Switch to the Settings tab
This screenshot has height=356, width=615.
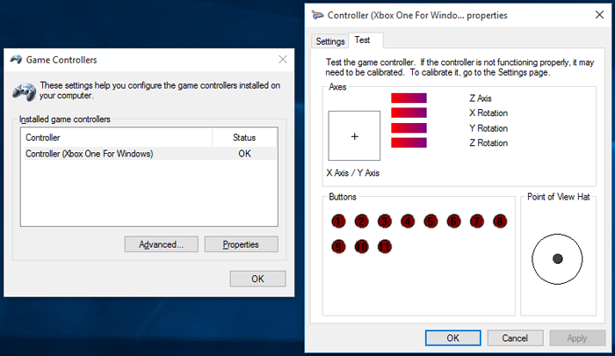click(329, 41)
